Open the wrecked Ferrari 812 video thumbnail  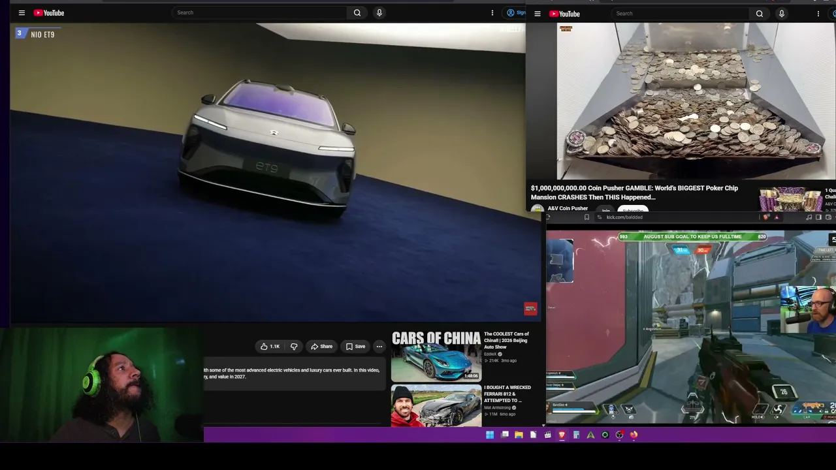click(436, 406)
